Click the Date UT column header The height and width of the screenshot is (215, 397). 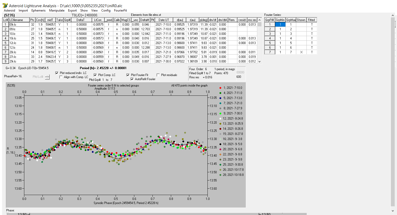pos(164,20)
